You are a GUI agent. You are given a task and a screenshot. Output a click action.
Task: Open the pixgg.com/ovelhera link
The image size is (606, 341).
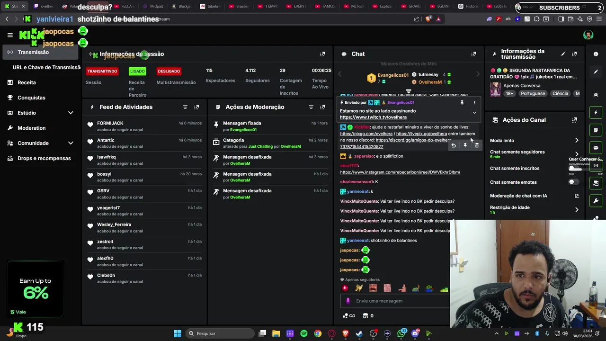(366, 134)
